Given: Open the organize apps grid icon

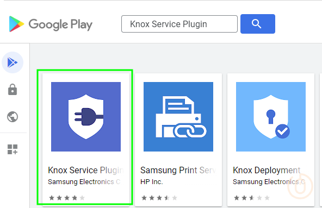Looking at the screenshot, I should [x=13, y=149].
